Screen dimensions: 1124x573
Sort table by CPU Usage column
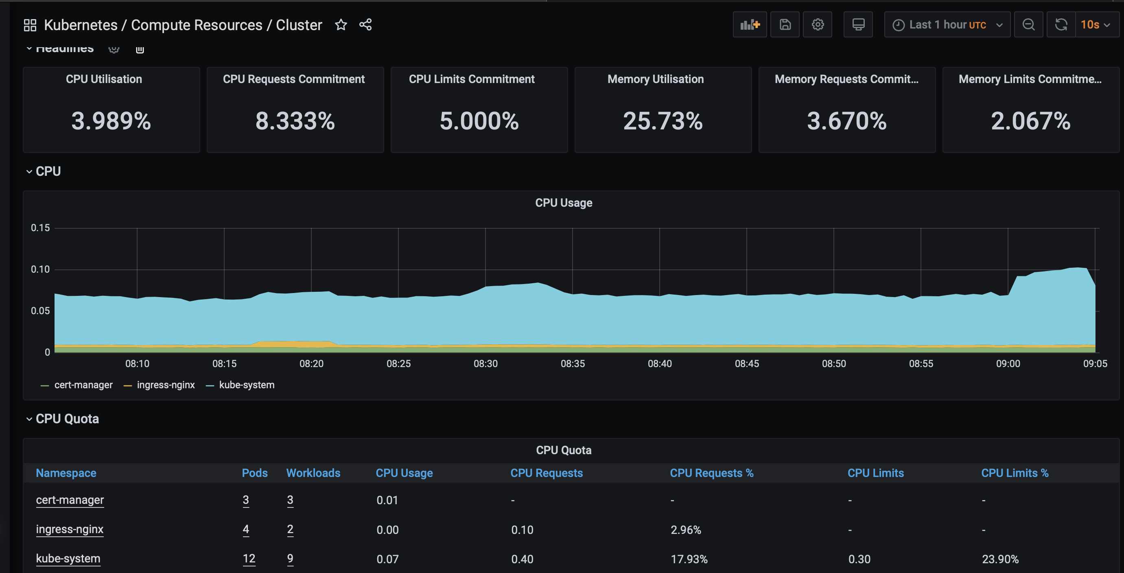404,473
